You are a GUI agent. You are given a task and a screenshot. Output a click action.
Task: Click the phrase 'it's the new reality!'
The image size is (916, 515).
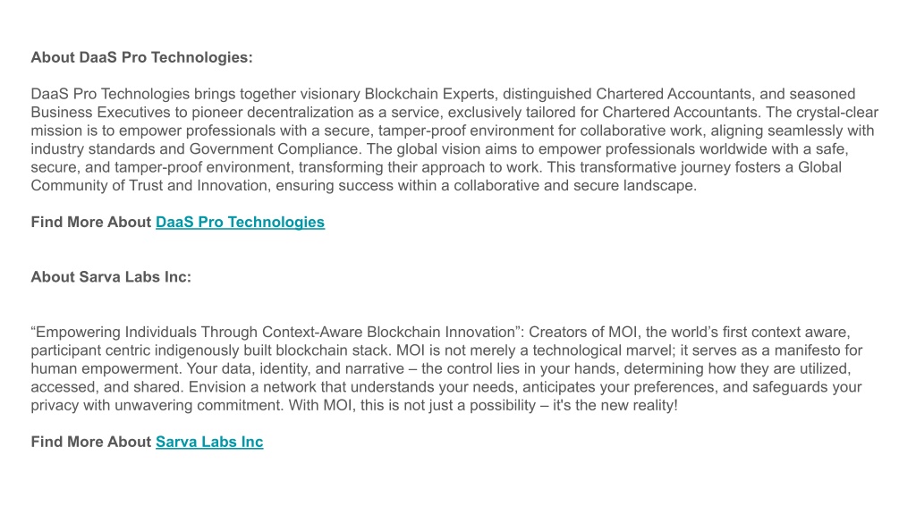[615, 405]
